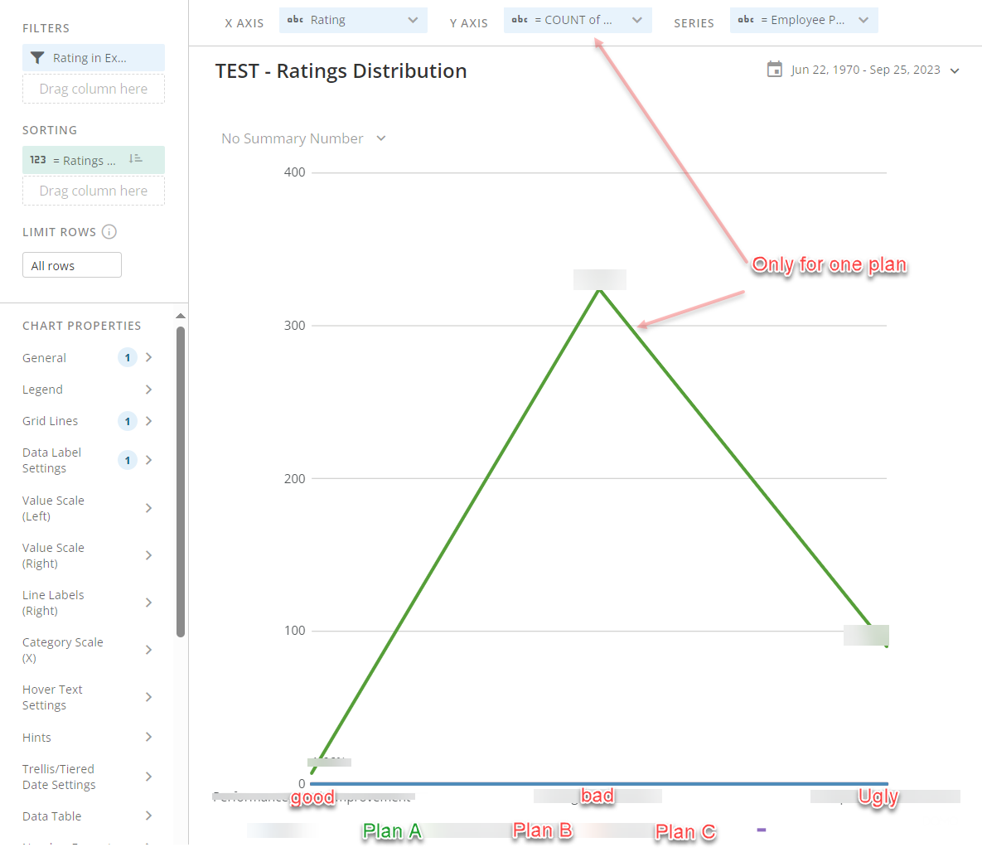Click the chart properties scrollbar thumb
This screenshot has width=982, height=852.
point(181,482)
